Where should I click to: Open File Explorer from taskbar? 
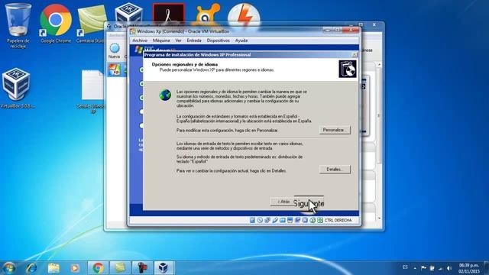click(53, 268)
